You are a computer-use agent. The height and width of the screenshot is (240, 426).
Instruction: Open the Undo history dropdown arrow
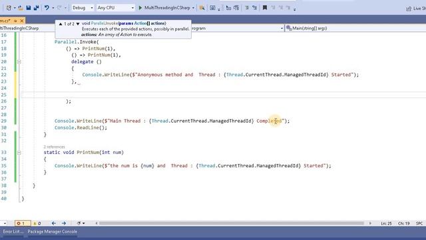[53, 8]
